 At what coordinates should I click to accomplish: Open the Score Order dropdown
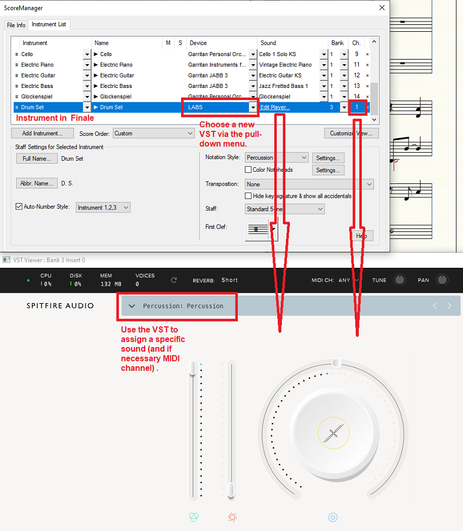[x=153, y=134]
